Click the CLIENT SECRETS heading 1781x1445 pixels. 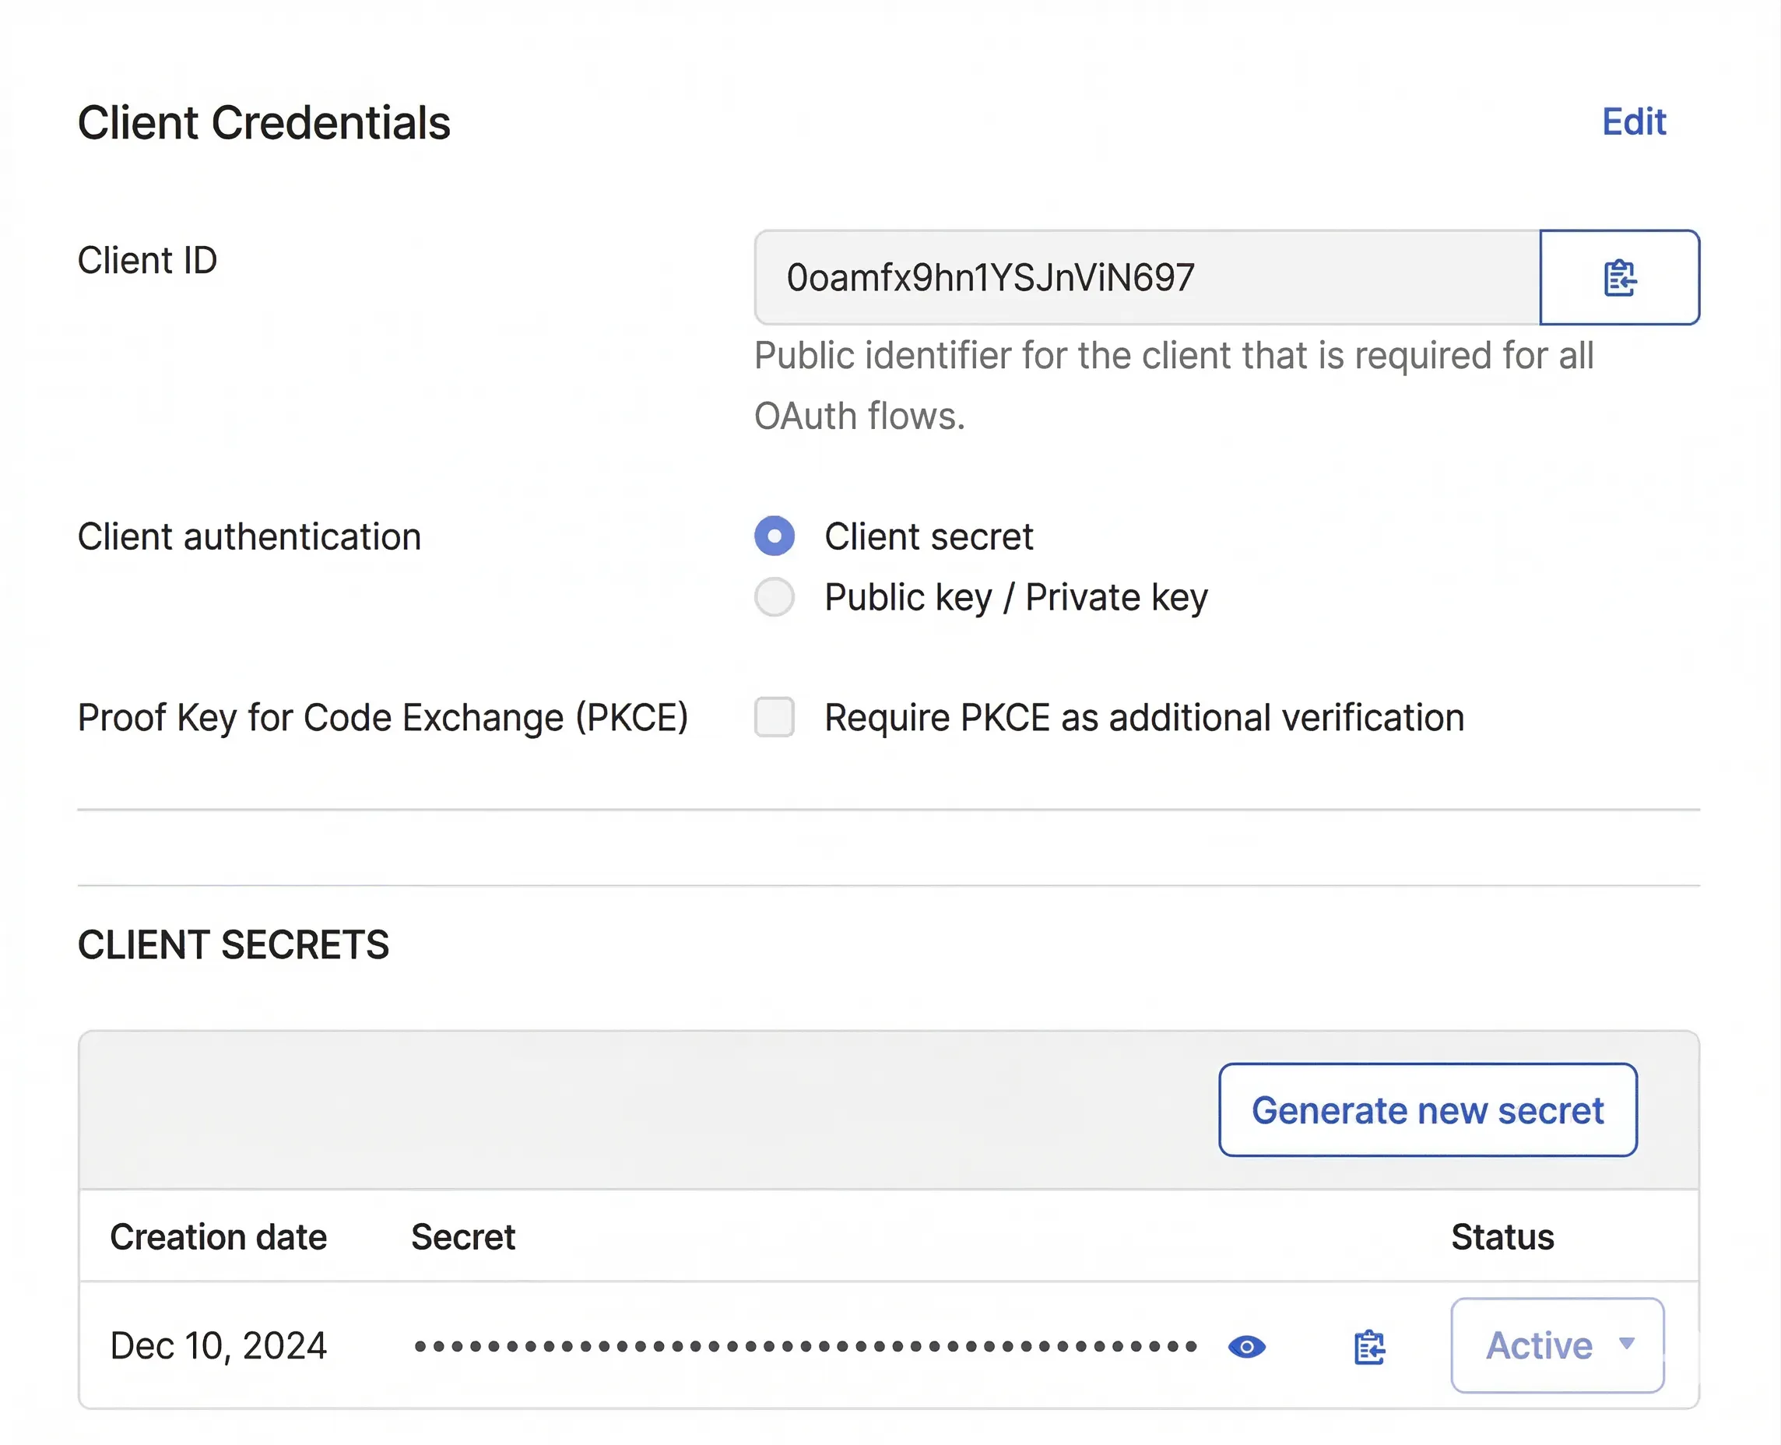[233, 944]
